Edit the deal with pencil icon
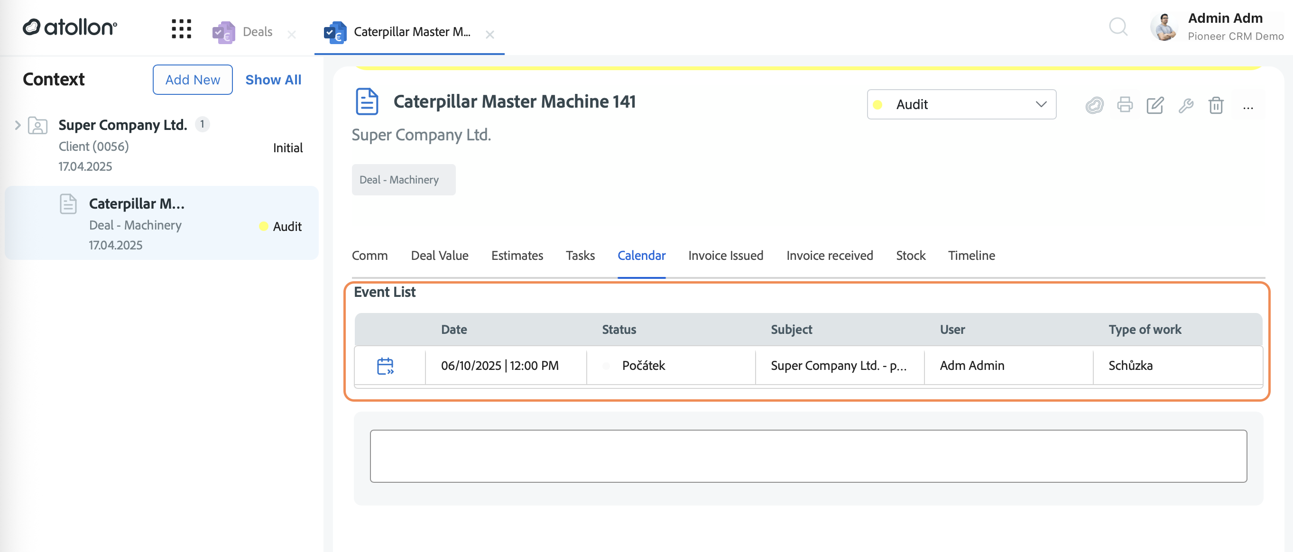This screenshot has height=552, width=1293. click(1155, 105)
